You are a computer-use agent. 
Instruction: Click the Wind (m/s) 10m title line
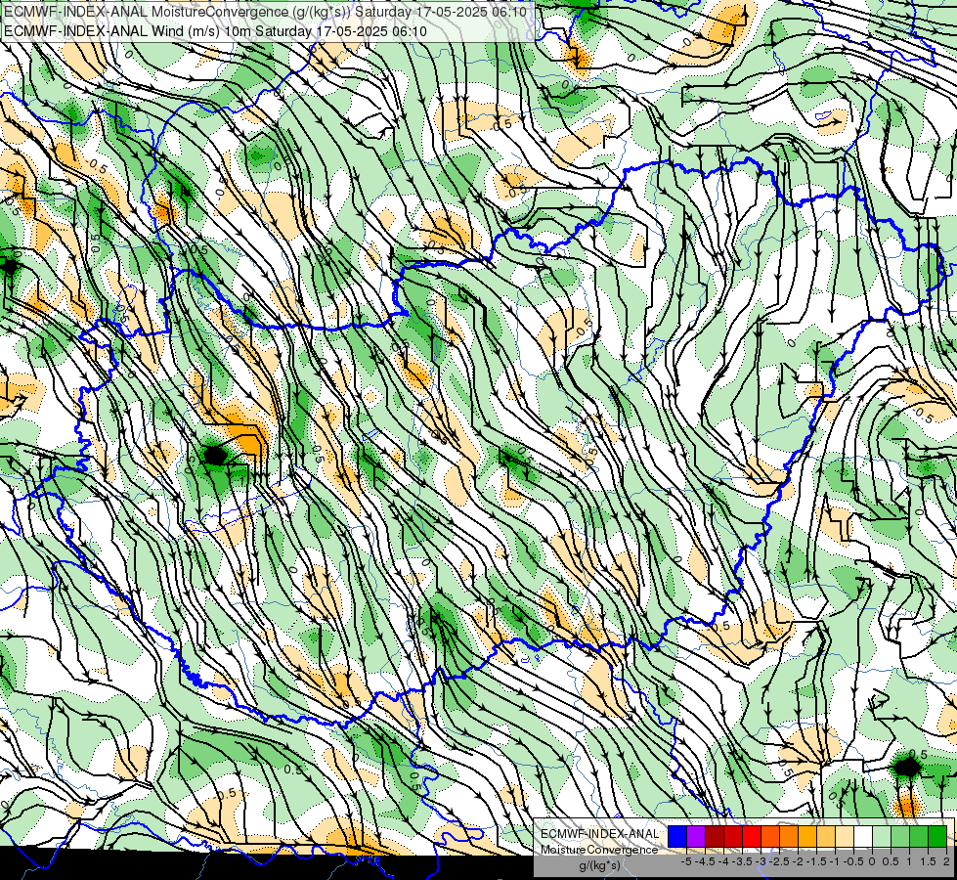click(215, 31)
